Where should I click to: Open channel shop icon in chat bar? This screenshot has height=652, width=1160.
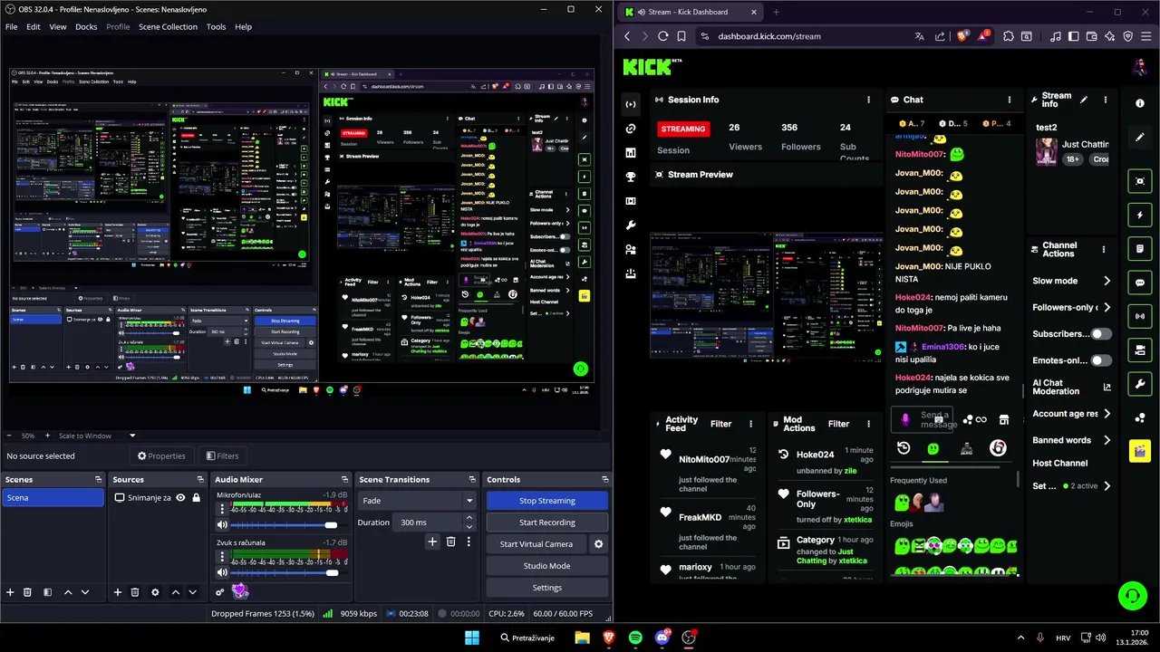1003,419
